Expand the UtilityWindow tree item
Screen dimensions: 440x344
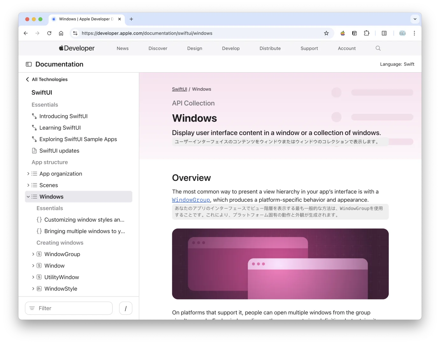33,277
